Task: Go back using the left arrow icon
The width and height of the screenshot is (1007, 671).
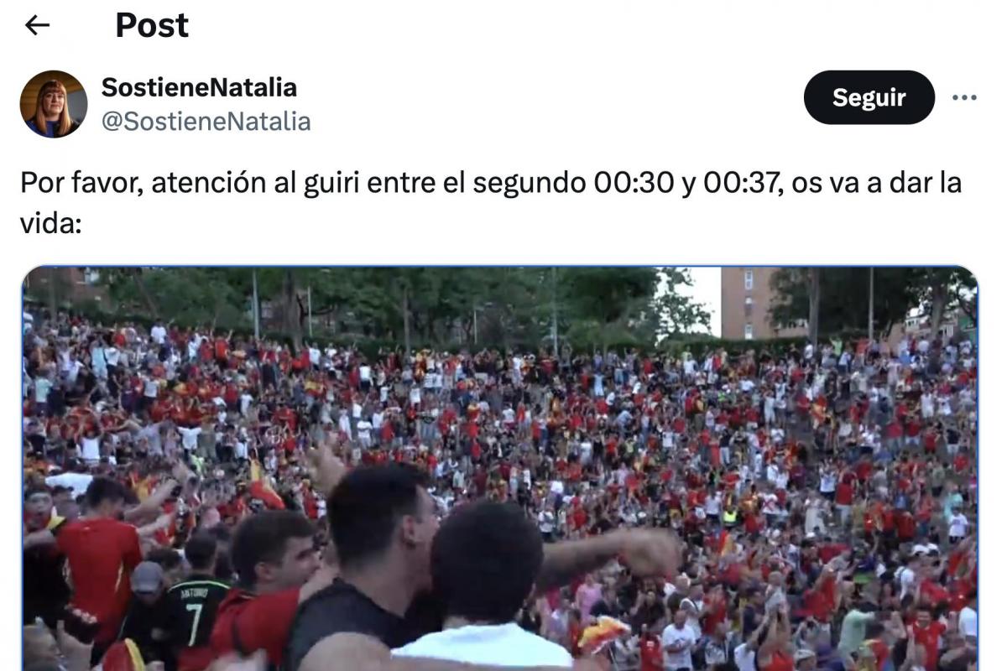Action: click(37, 26)
